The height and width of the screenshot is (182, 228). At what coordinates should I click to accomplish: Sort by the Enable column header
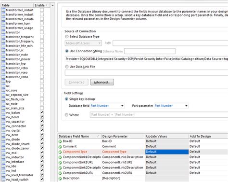pos(41,5)
